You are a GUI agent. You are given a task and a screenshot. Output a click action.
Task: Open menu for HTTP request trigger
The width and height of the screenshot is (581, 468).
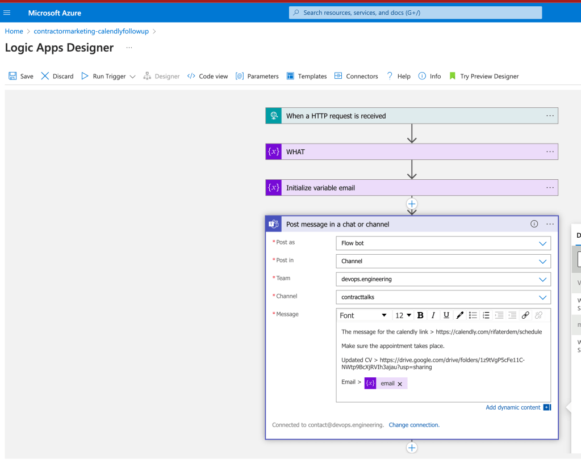point(550,116)
